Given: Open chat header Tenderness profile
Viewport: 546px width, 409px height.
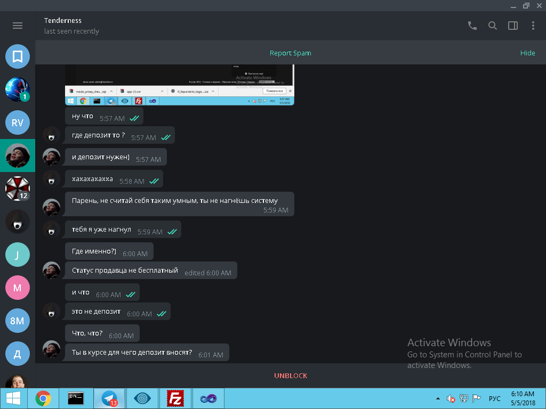Looking at the screenshot, I should [x=63, y=21].
